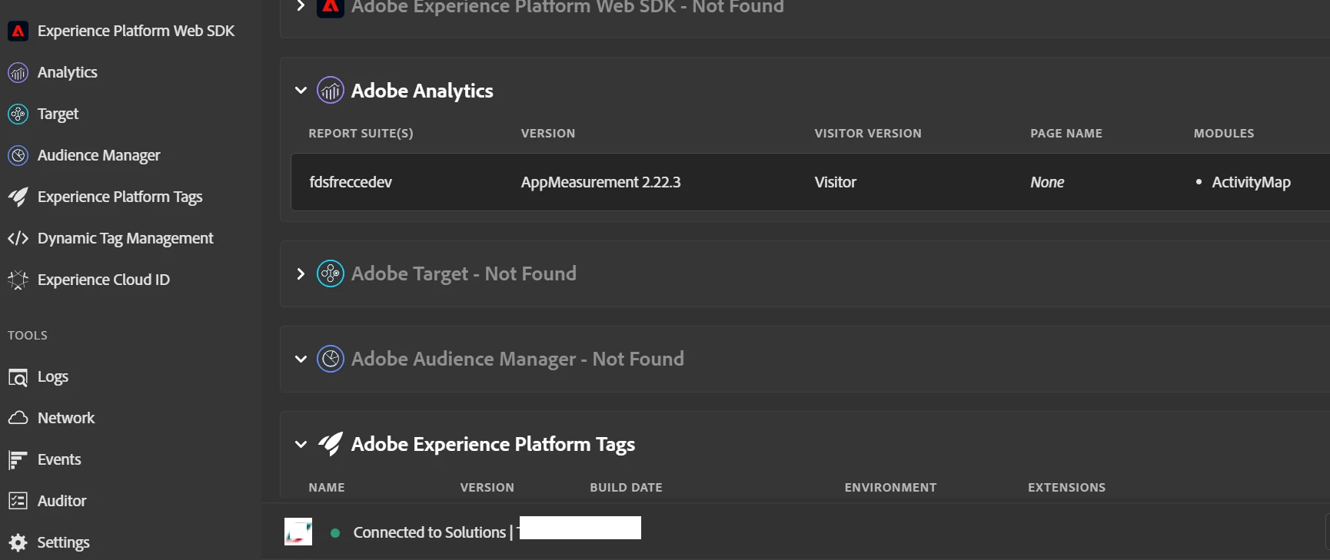Click the VISITOR VERSION column header
Image resolution: width=1330 pixels, height=560 pixels.
click(868, 134)
